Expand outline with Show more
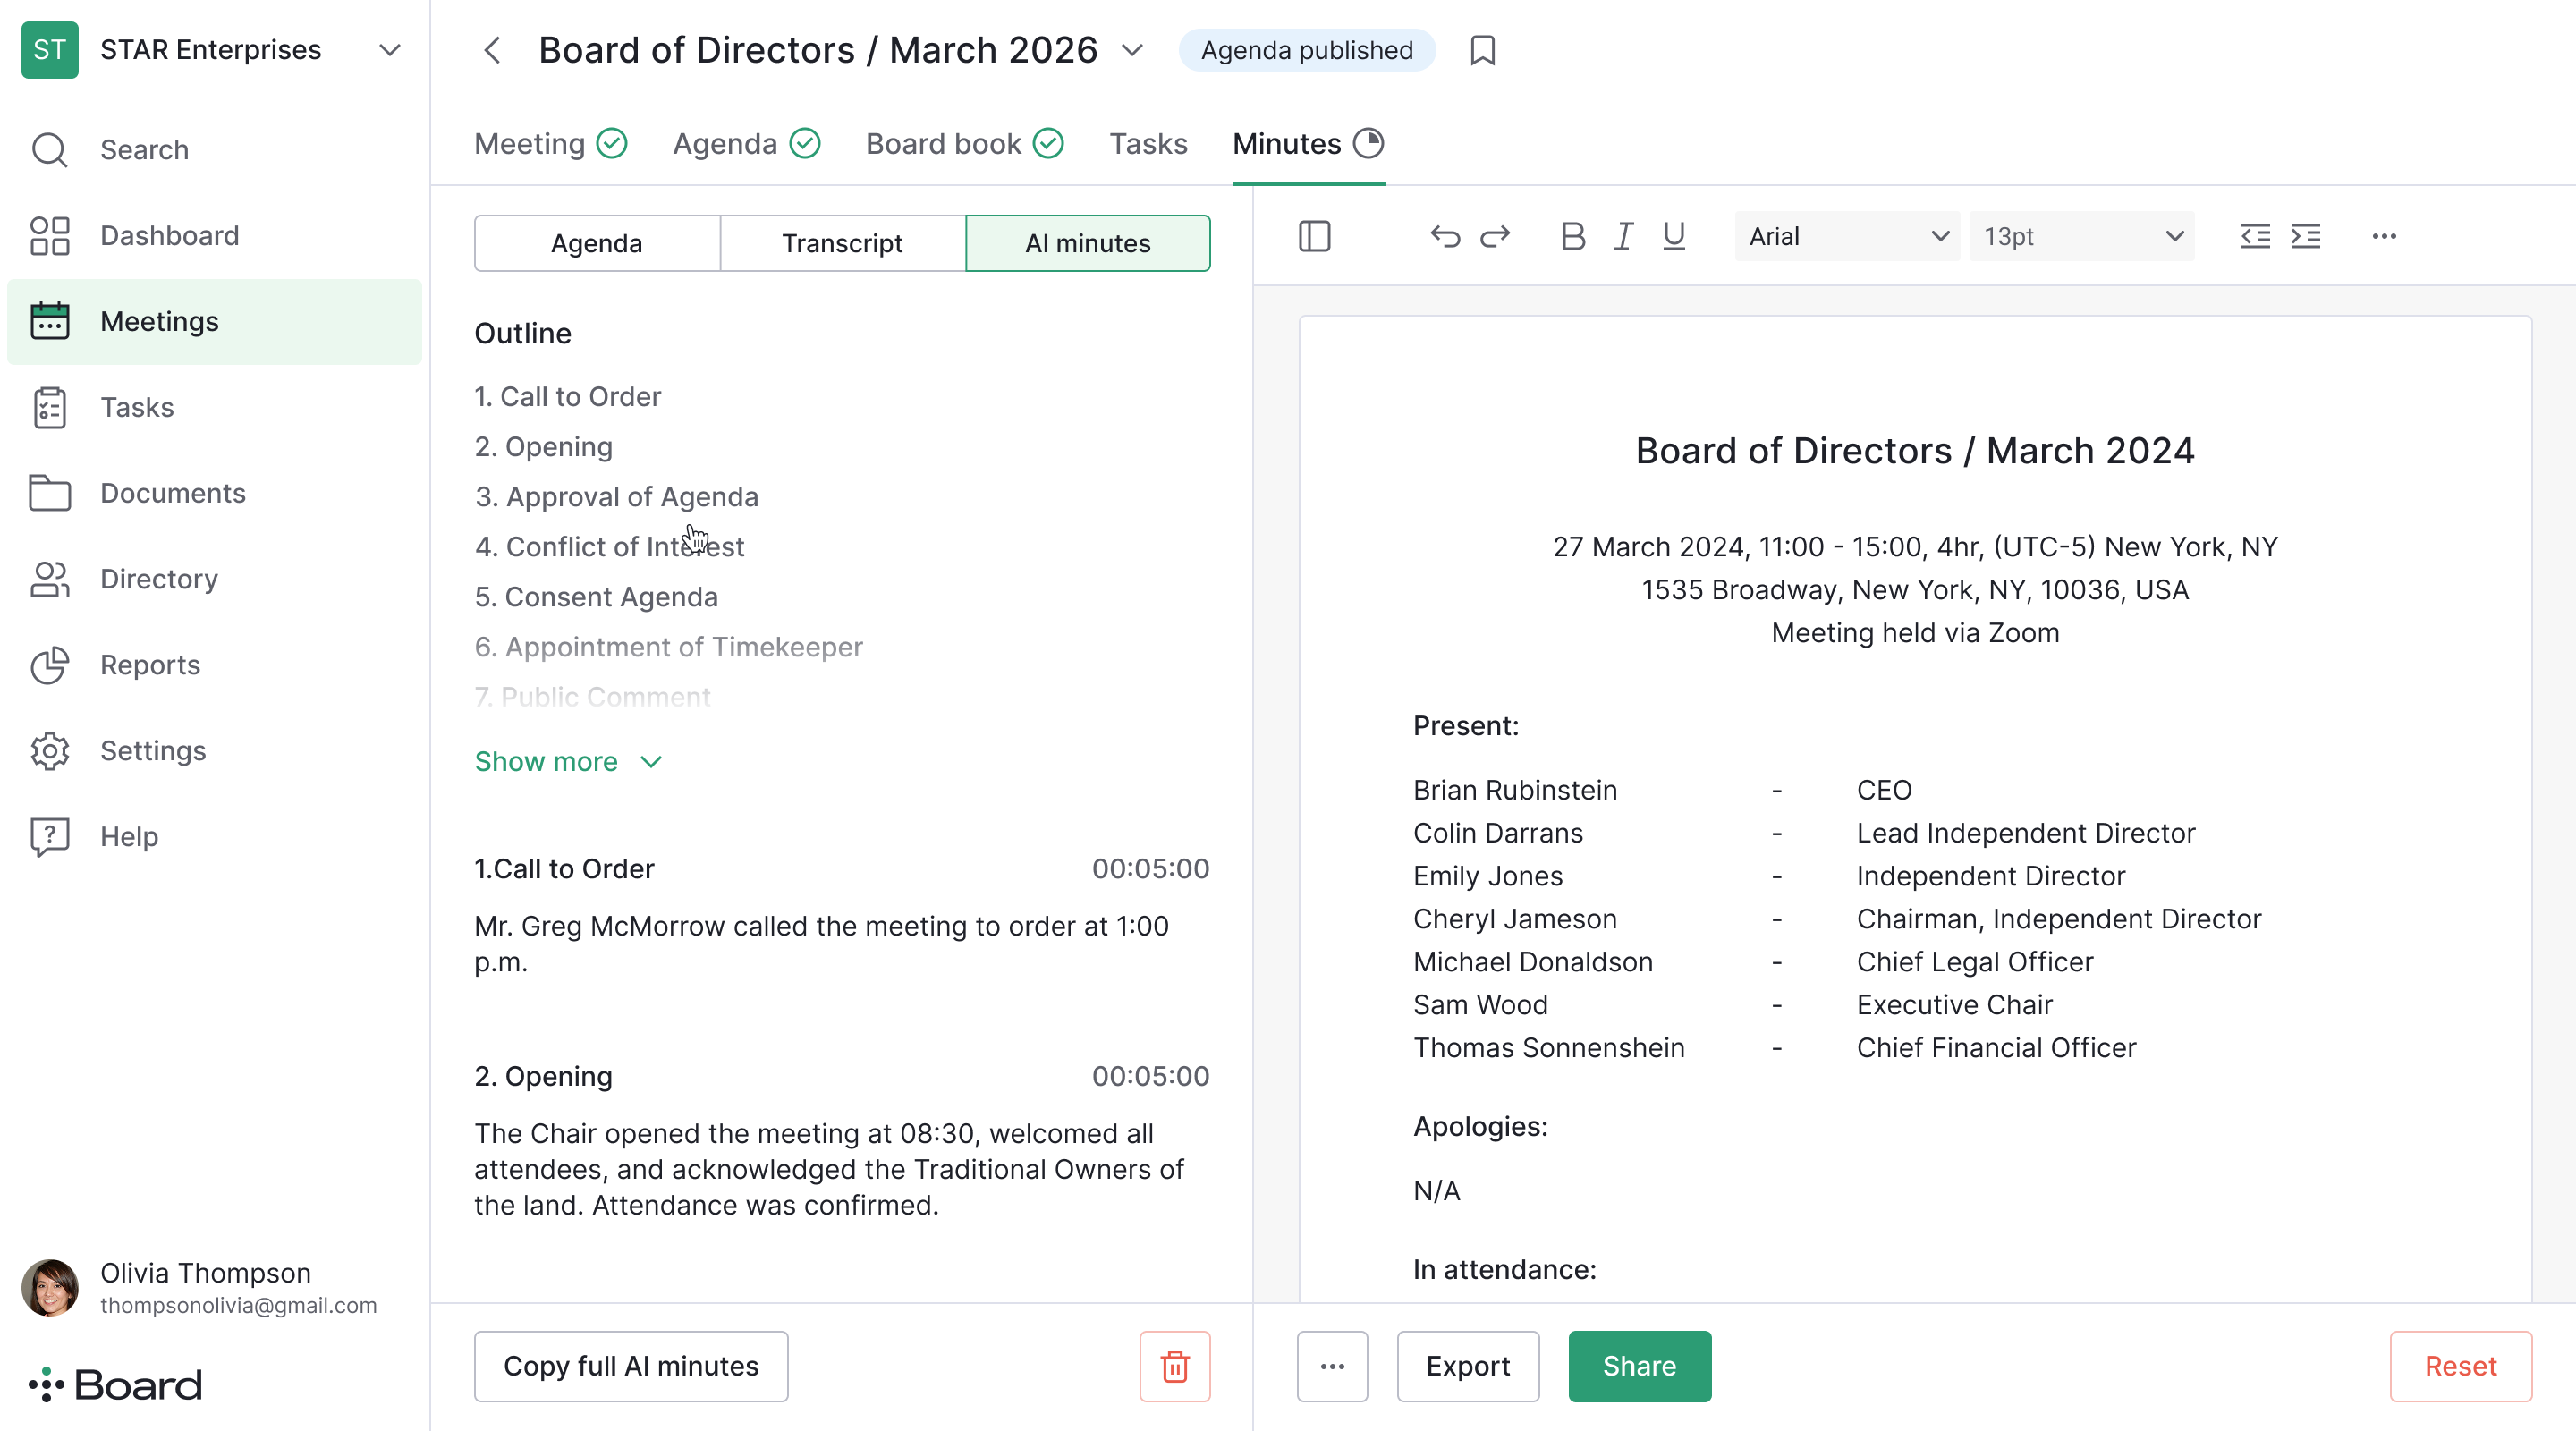This screenshot has height=1431, width=2576. click(x=567, y=761)
